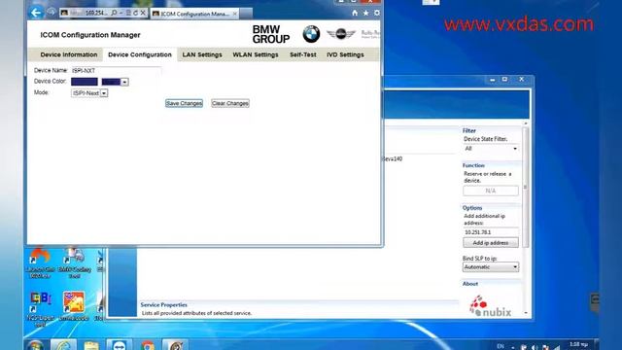Click the N/A reserve or release button
The width and height of the screenshot is (622, 350).
[491, 191]
